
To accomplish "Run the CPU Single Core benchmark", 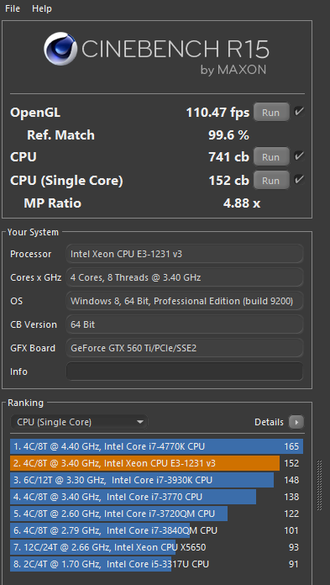I will [271, 181].
